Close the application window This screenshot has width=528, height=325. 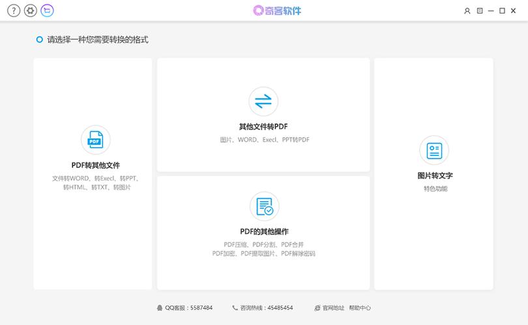(x=513, y=11)
